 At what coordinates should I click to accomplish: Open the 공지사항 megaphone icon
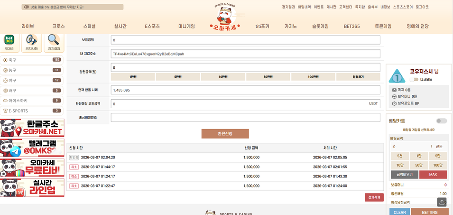[31, 41]
